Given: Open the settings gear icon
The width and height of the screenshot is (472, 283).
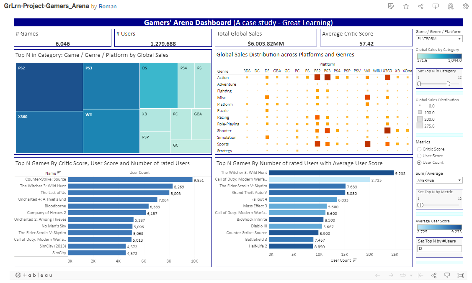Looking at the screenshot, I should [465, 6].
